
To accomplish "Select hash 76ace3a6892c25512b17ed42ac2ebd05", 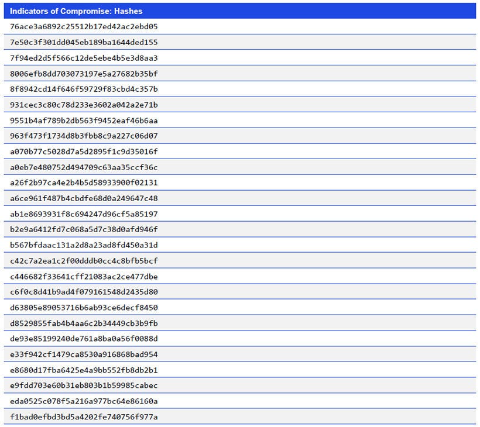I will 85,26.
